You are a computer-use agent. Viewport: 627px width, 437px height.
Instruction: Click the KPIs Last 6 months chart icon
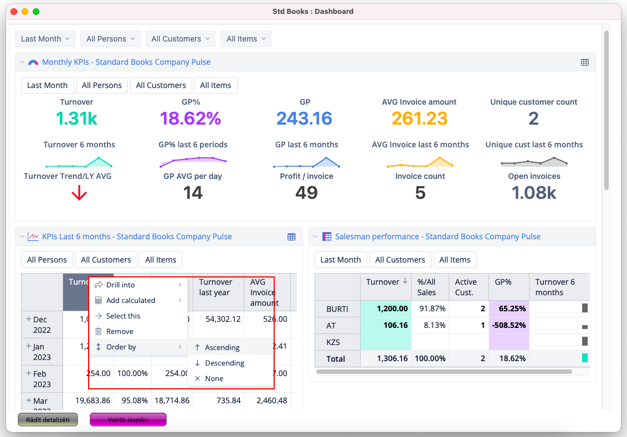point(33,237)
